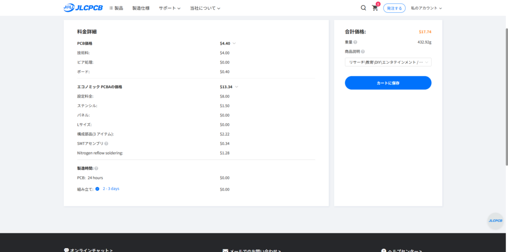This screenshot has width=508, height=252.
Task: Open the 製品 menu in navigation
Action: point(116,8)
